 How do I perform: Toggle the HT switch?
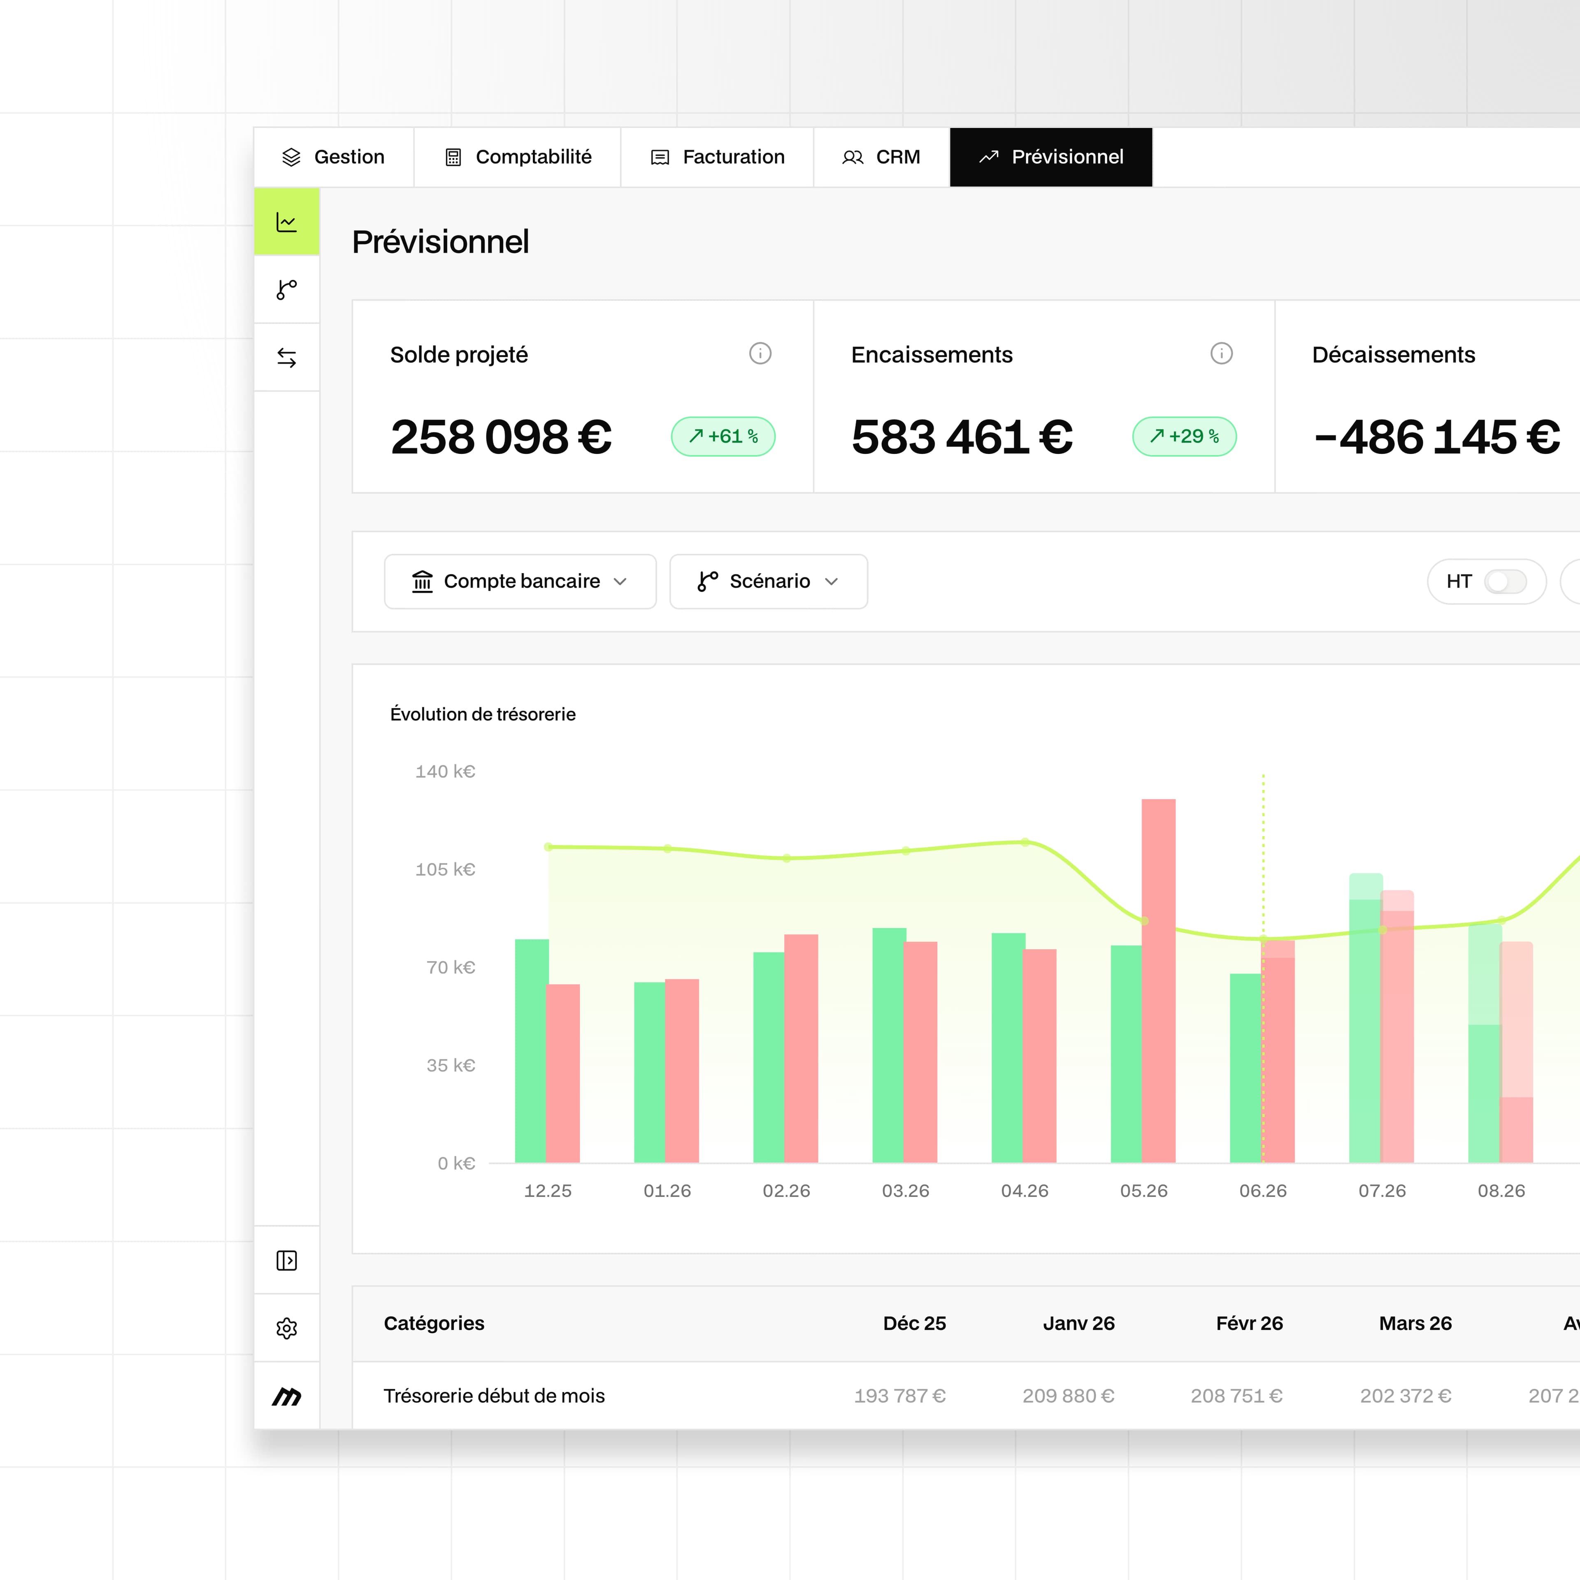pos(1505,581)
